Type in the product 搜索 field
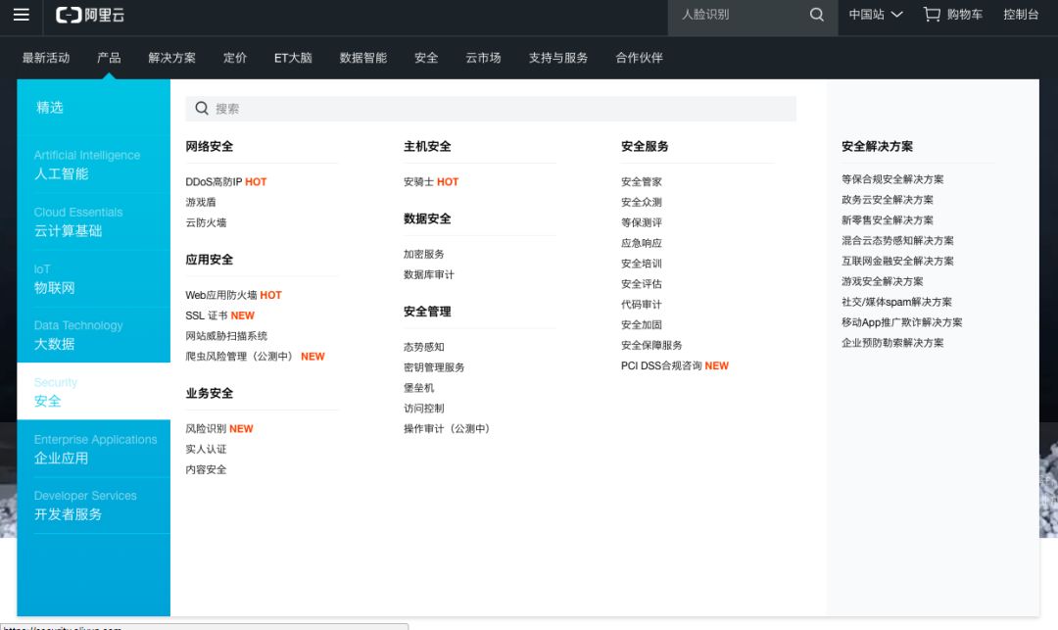1058x630 pixels. 500,109
